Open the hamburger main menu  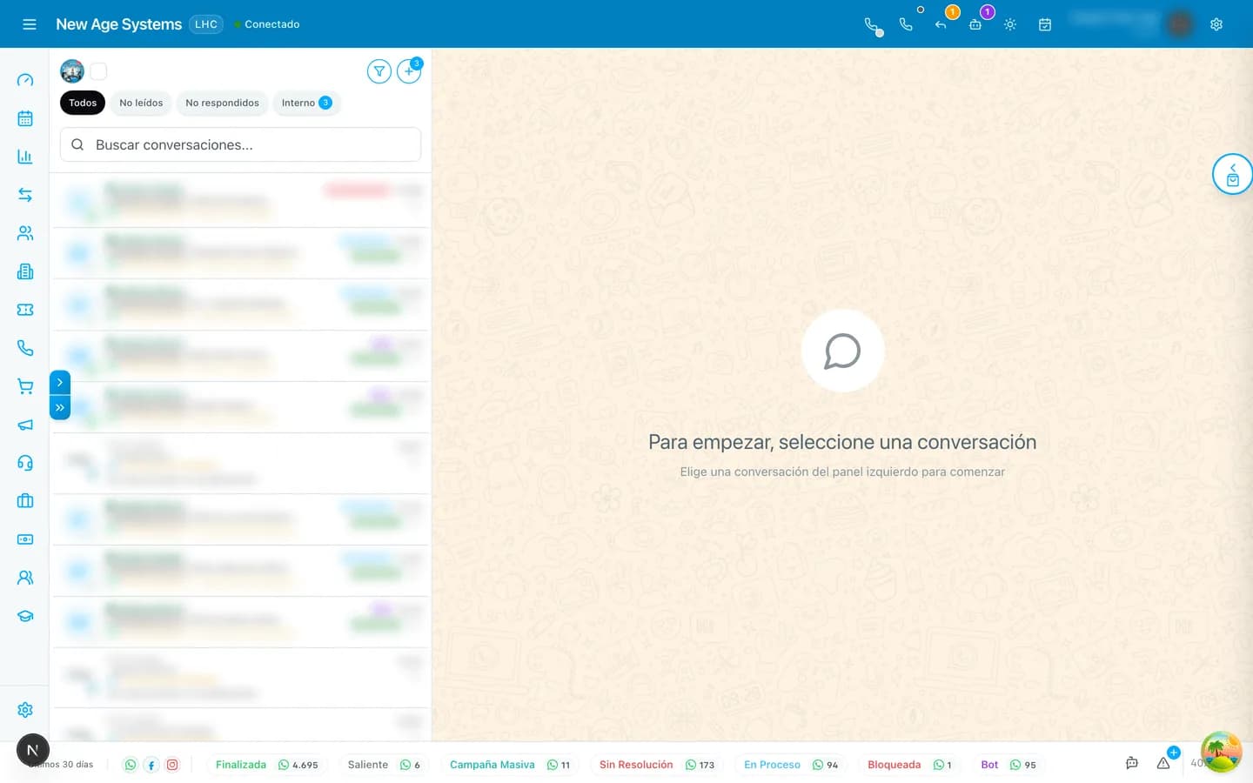tap(29, 24)
